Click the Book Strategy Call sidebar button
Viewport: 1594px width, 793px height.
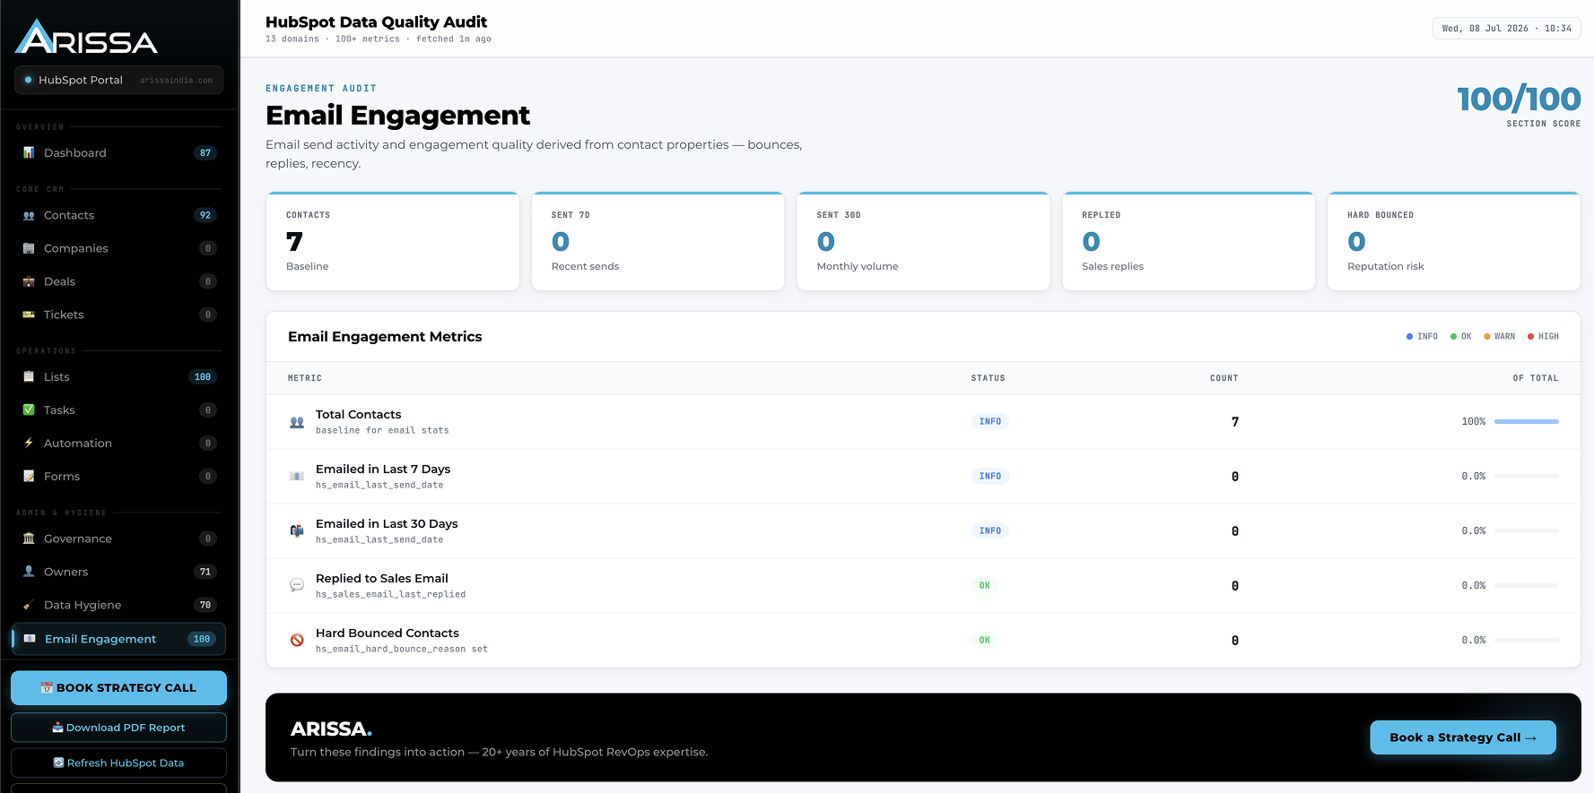(118, 688)
